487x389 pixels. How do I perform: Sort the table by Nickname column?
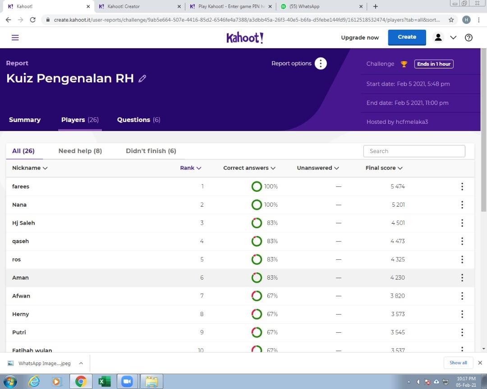pyautogui.click(x=30, y=168)
